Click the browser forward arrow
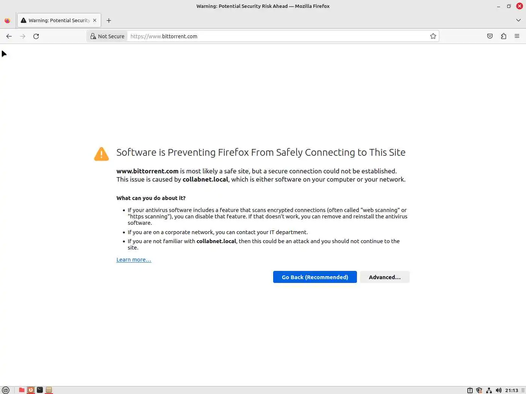The image size is (526, 394). coord(23,36)
